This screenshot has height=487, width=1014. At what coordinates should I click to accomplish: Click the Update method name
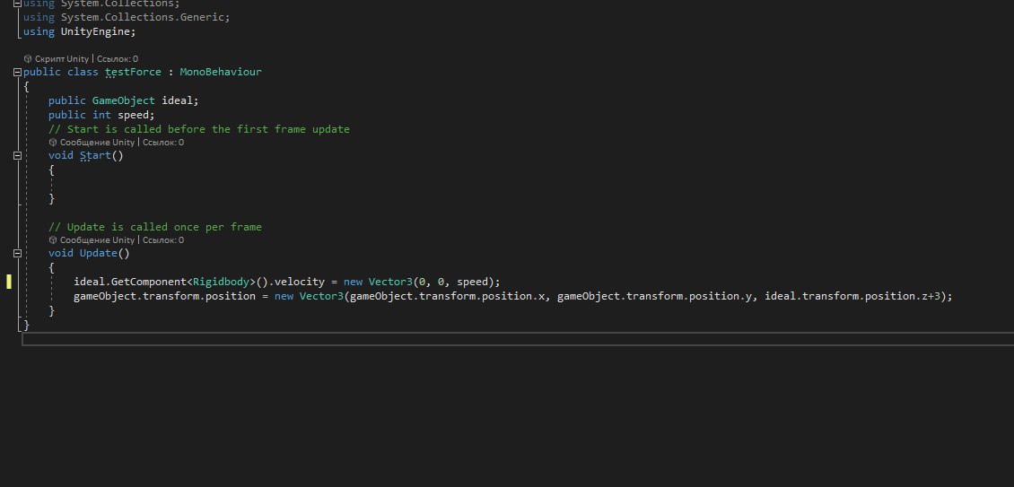99,253
